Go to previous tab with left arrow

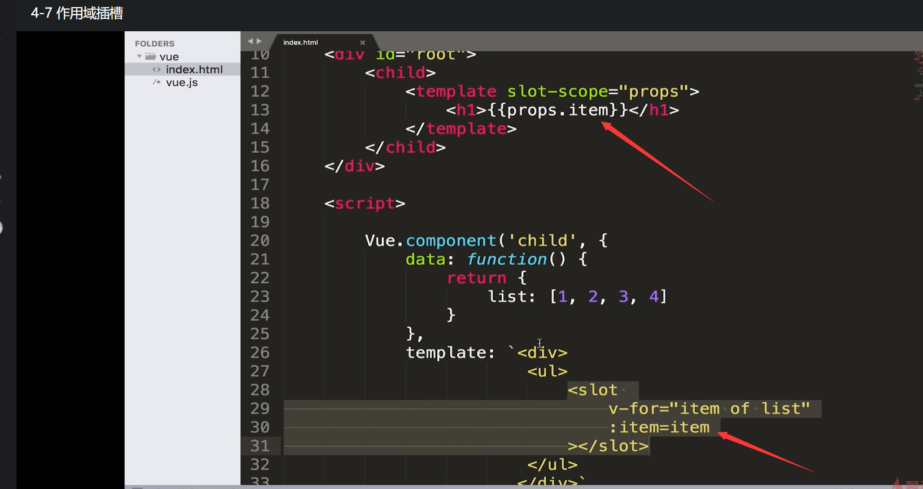point(250,41)
